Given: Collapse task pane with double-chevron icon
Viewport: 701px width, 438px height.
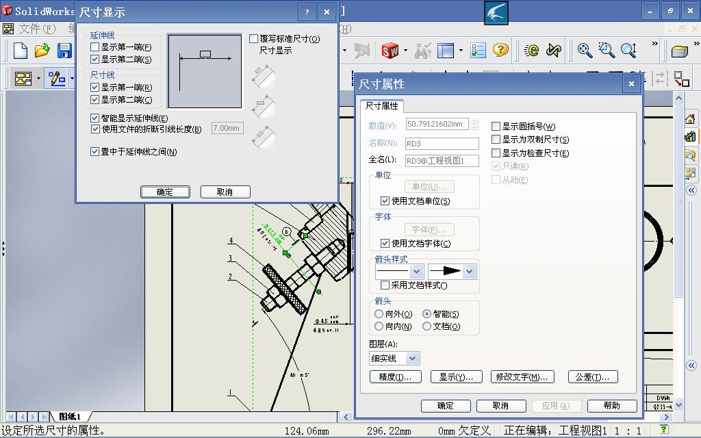Looking at the screenshot, I should tap(691, 190).
